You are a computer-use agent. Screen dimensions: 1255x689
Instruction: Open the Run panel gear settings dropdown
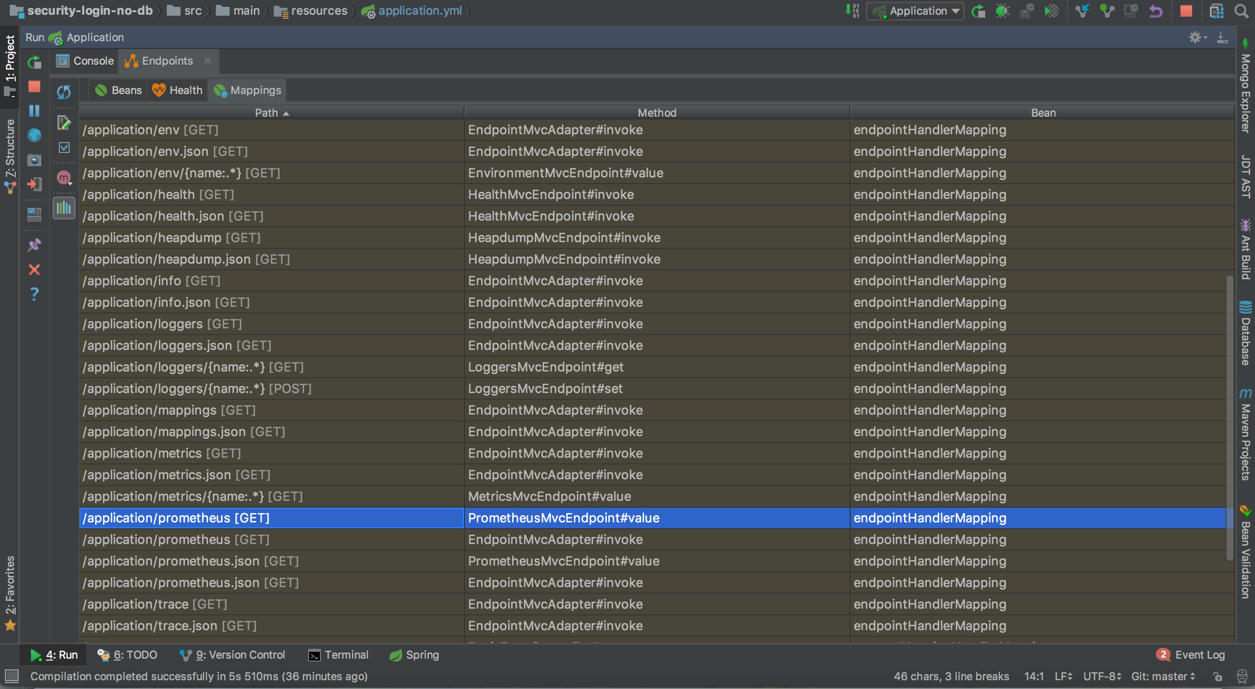coord(1198,37)
